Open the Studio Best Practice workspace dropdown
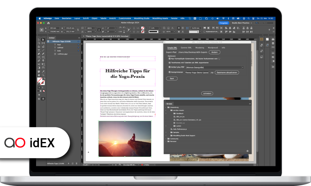This screenshot has height=186, width=311. coord(242,23)
